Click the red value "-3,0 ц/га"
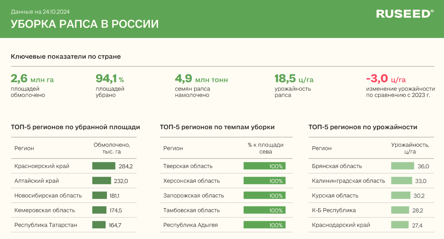The width and height of the screenshot is (444, 239). coord(386,78)
